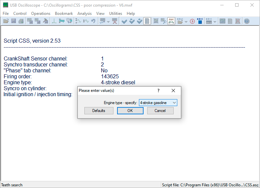Click the firing order value 143625
The width and height of the screenshot is (260, 188).
coord(110,77)
